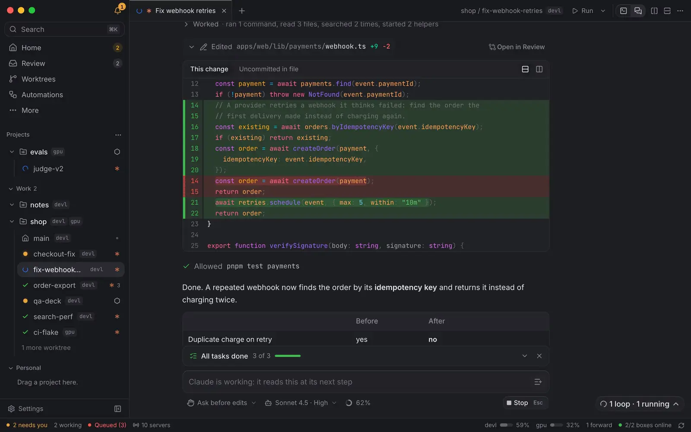This screenshot has height=432, width=691.
Task: Open Automations in sidebar
Action: pos(65,95)
